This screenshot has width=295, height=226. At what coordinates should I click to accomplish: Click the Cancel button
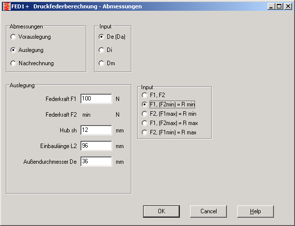click(208, 211)
